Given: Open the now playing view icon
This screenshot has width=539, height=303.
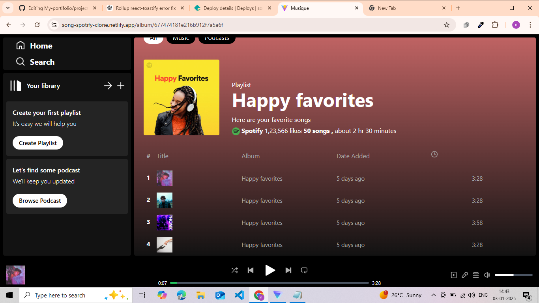Looking at the screenshot, I should click(454, 275).
